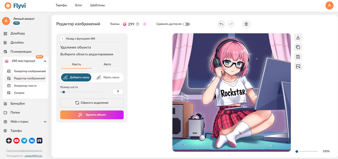This screenshot has width=338, height=159.
Task: Switch to the Кисть tab
Action: [x=76, y=64]
